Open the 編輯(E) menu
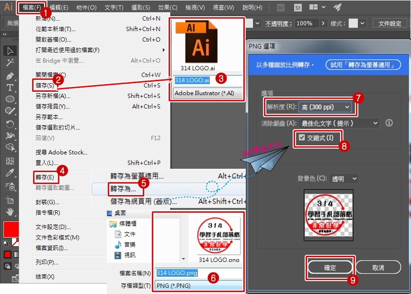Screen dimensions: 411x294 click(x=59, y=8)
